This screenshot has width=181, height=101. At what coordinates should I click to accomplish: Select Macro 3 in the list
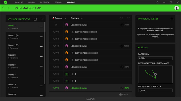click(25, 66)
